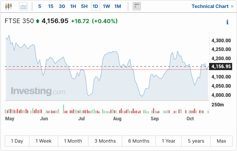Select the 1H interval
Image resolution: width=237 pixels, height=151 pixels.
click(73, 6)
